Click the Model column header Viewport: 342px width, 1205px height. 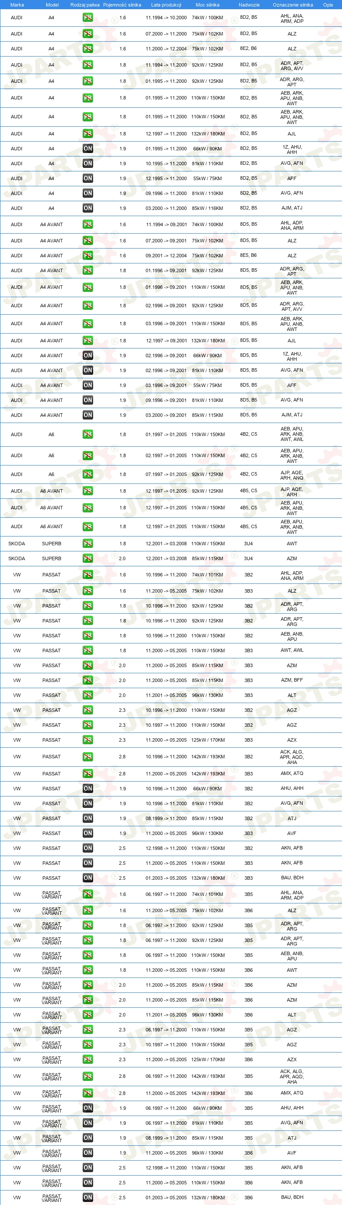[52, 5]
